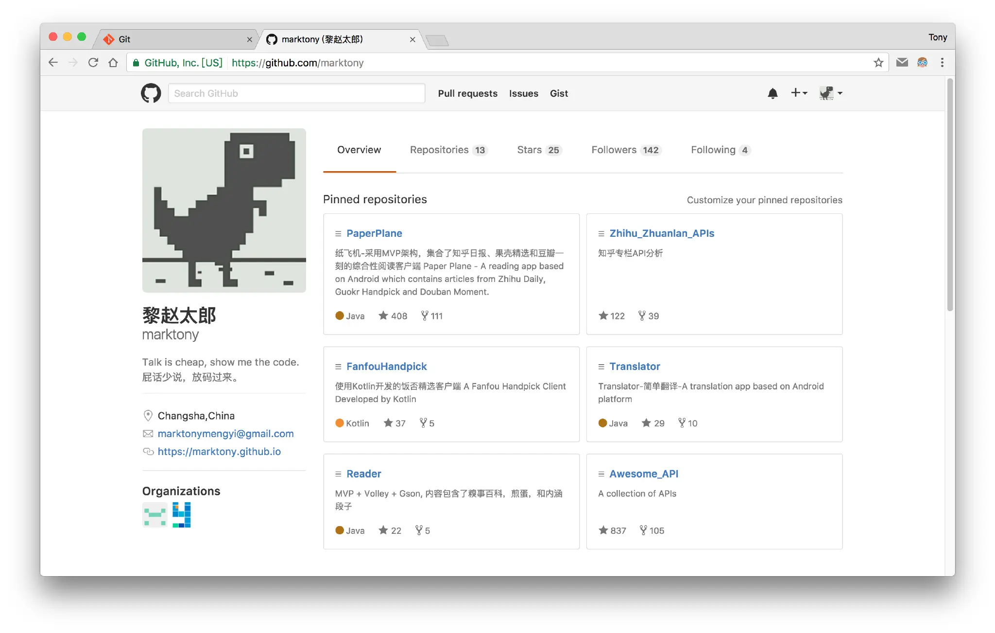Open the PaperPlane repository link

point(374,233)
